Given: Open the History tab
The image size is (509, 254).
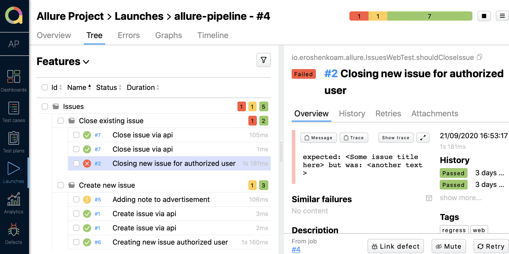Looking at the screenshot, I should [352, 114].
